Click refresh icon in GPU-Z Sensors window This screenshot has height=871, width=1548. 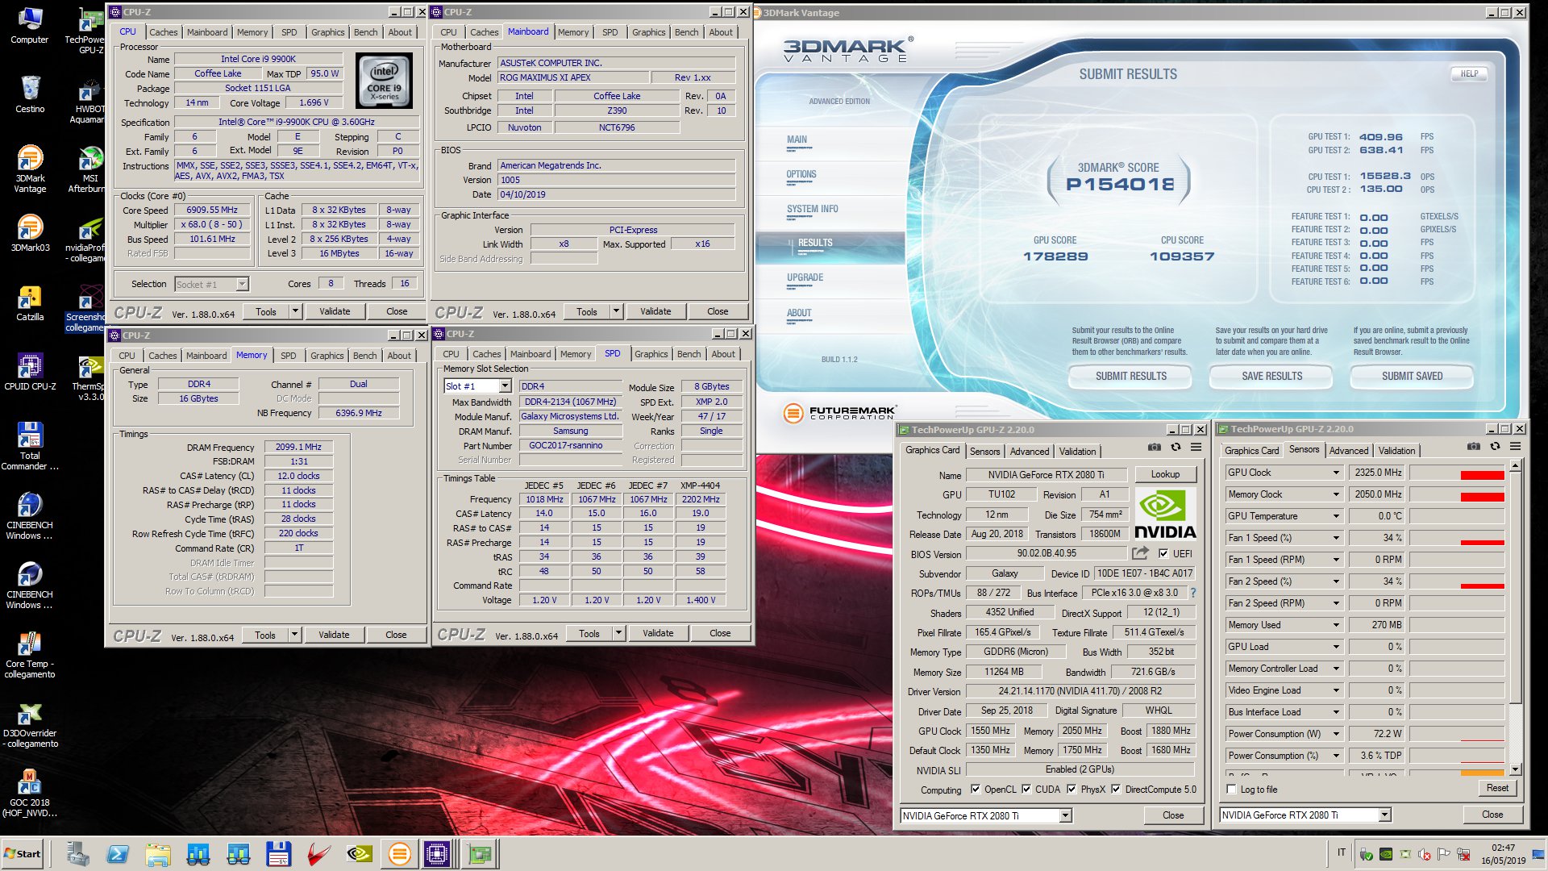coord(1495,446)
